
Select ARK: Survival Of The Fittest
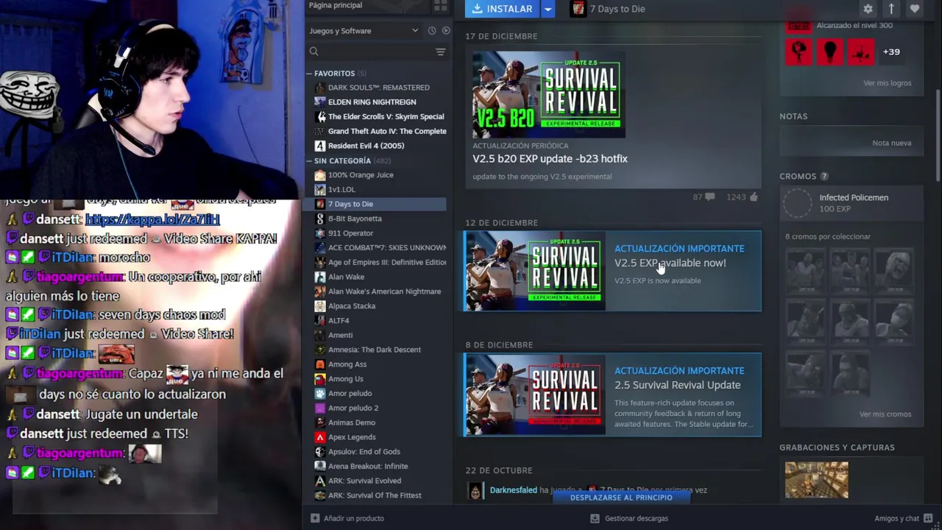[375, 495]
